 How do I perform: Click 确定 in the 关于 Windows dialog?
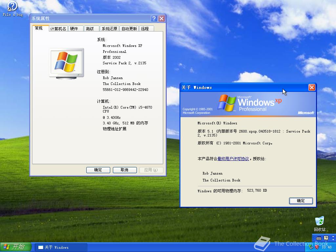(301, 201)
